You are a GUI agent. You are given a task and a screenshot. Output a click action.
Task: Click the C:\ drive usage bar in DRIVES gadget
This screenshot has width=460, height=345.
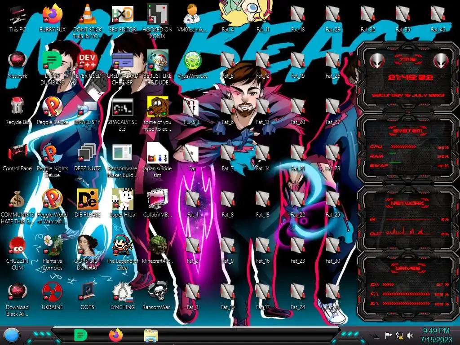[389, 284]
